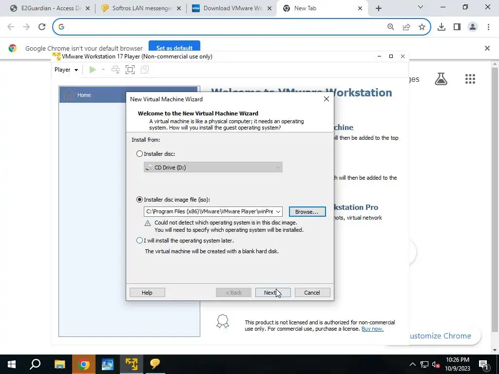Open the Player menu in VMware
Screen dimensions: 499x374
[66, 70]
